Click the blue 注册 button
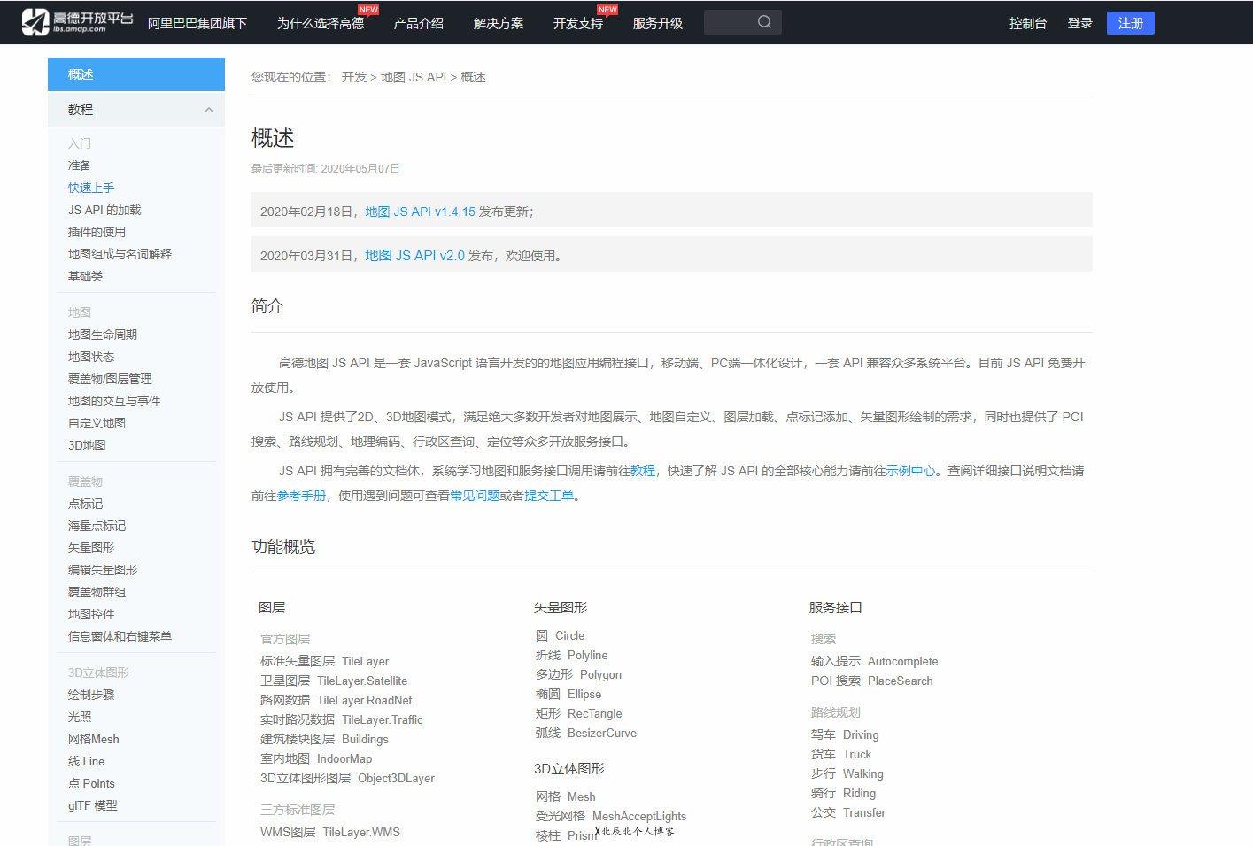This screenshot has width=1253, height=846. (1130, 23)
